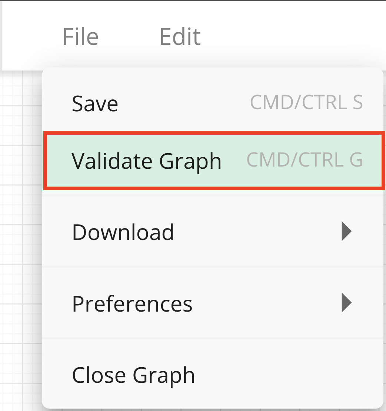Expand the Preferences submenu arrow
This screenshot has width=386, height=411.
click(x=346, y=303)
